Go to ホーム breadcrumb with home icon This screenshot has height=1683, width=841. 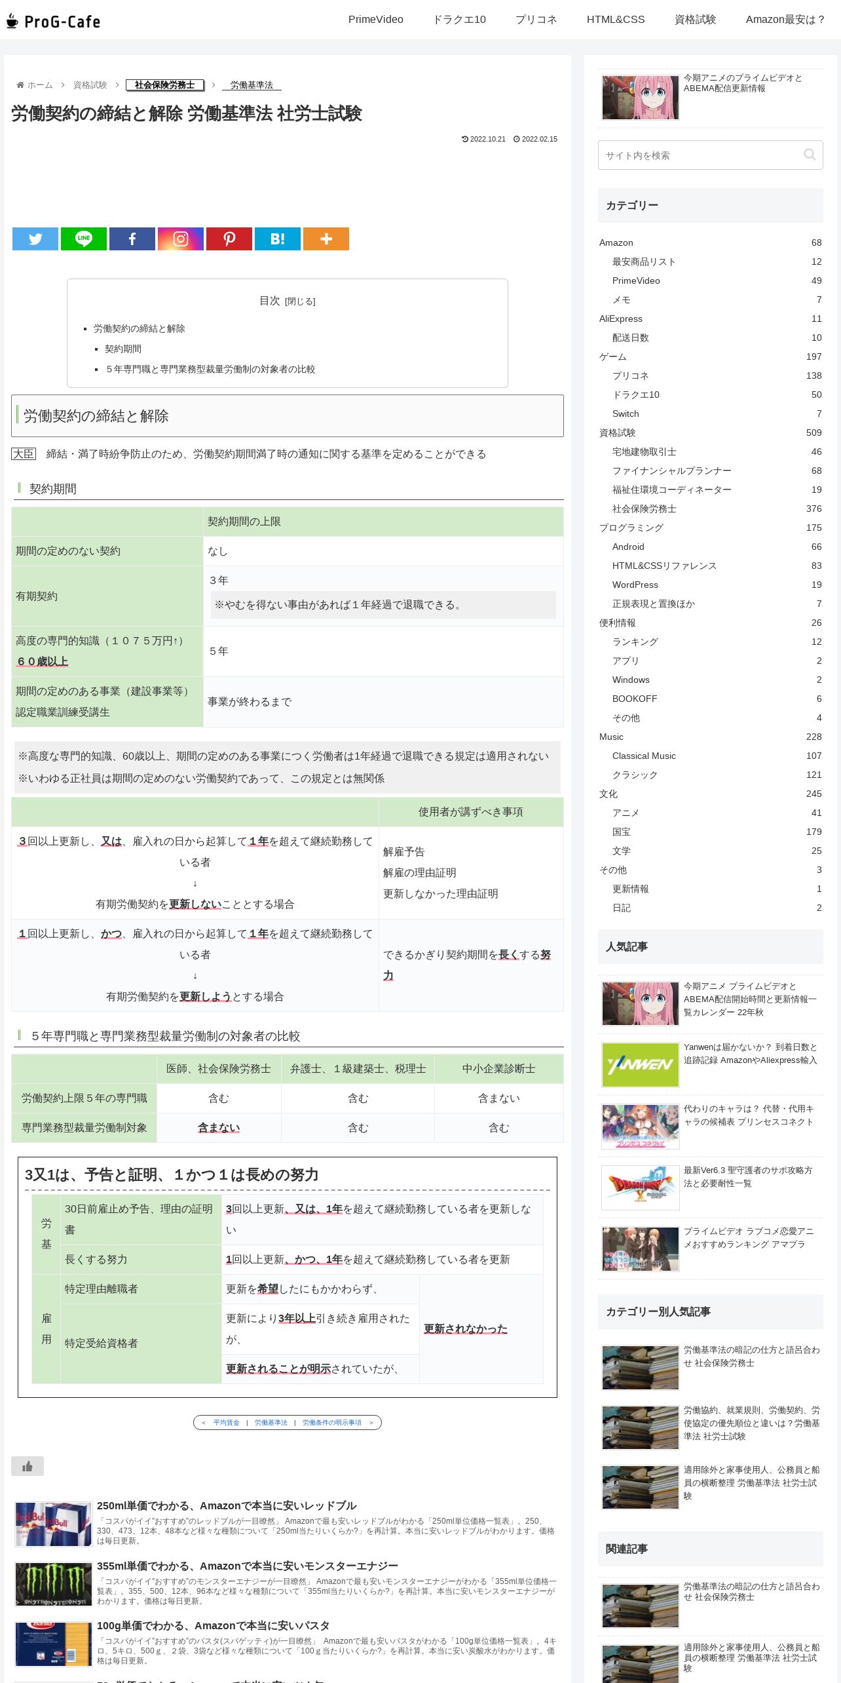click(x=35, y=85)
